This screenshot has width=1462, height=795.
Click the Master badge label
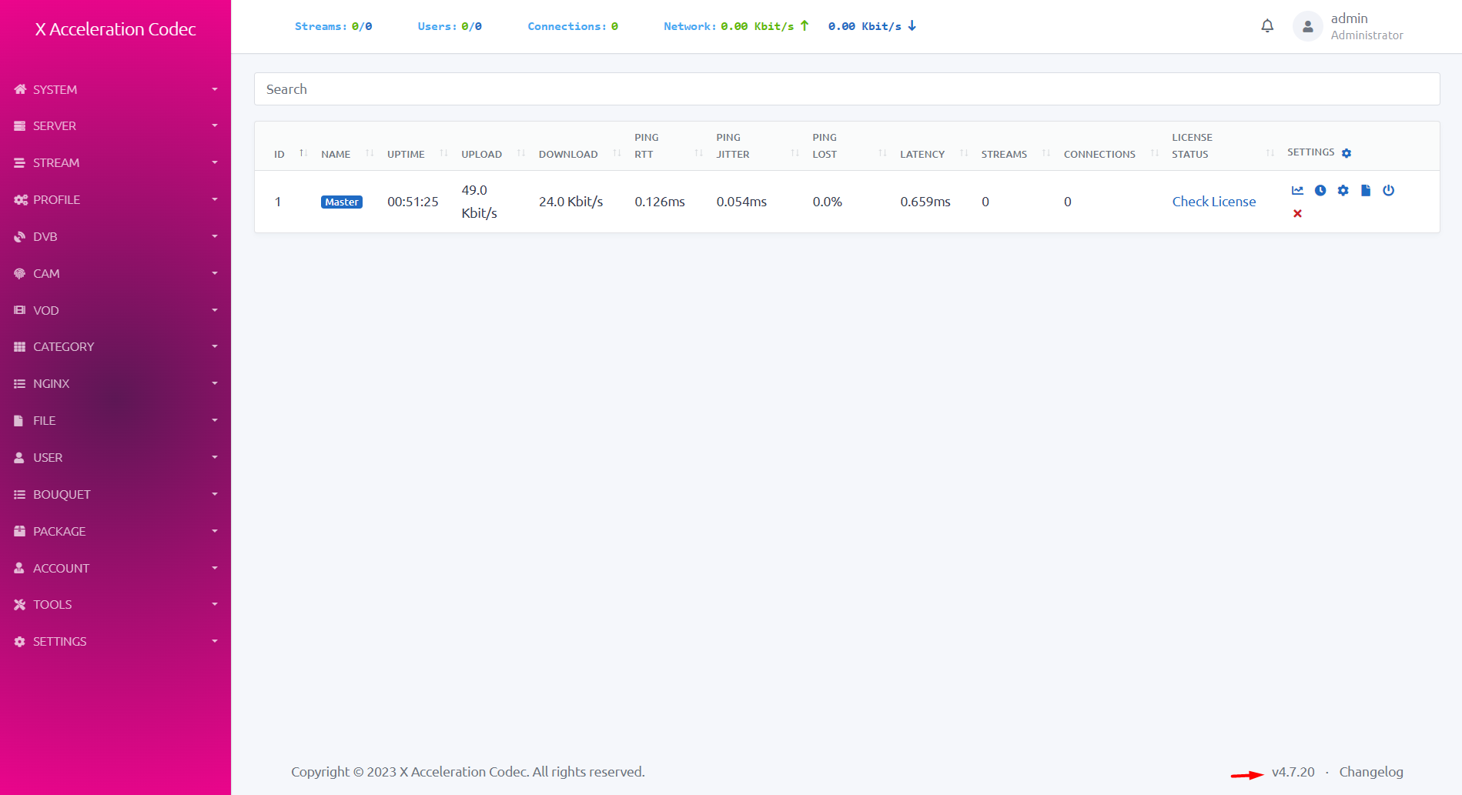(342, 202)
